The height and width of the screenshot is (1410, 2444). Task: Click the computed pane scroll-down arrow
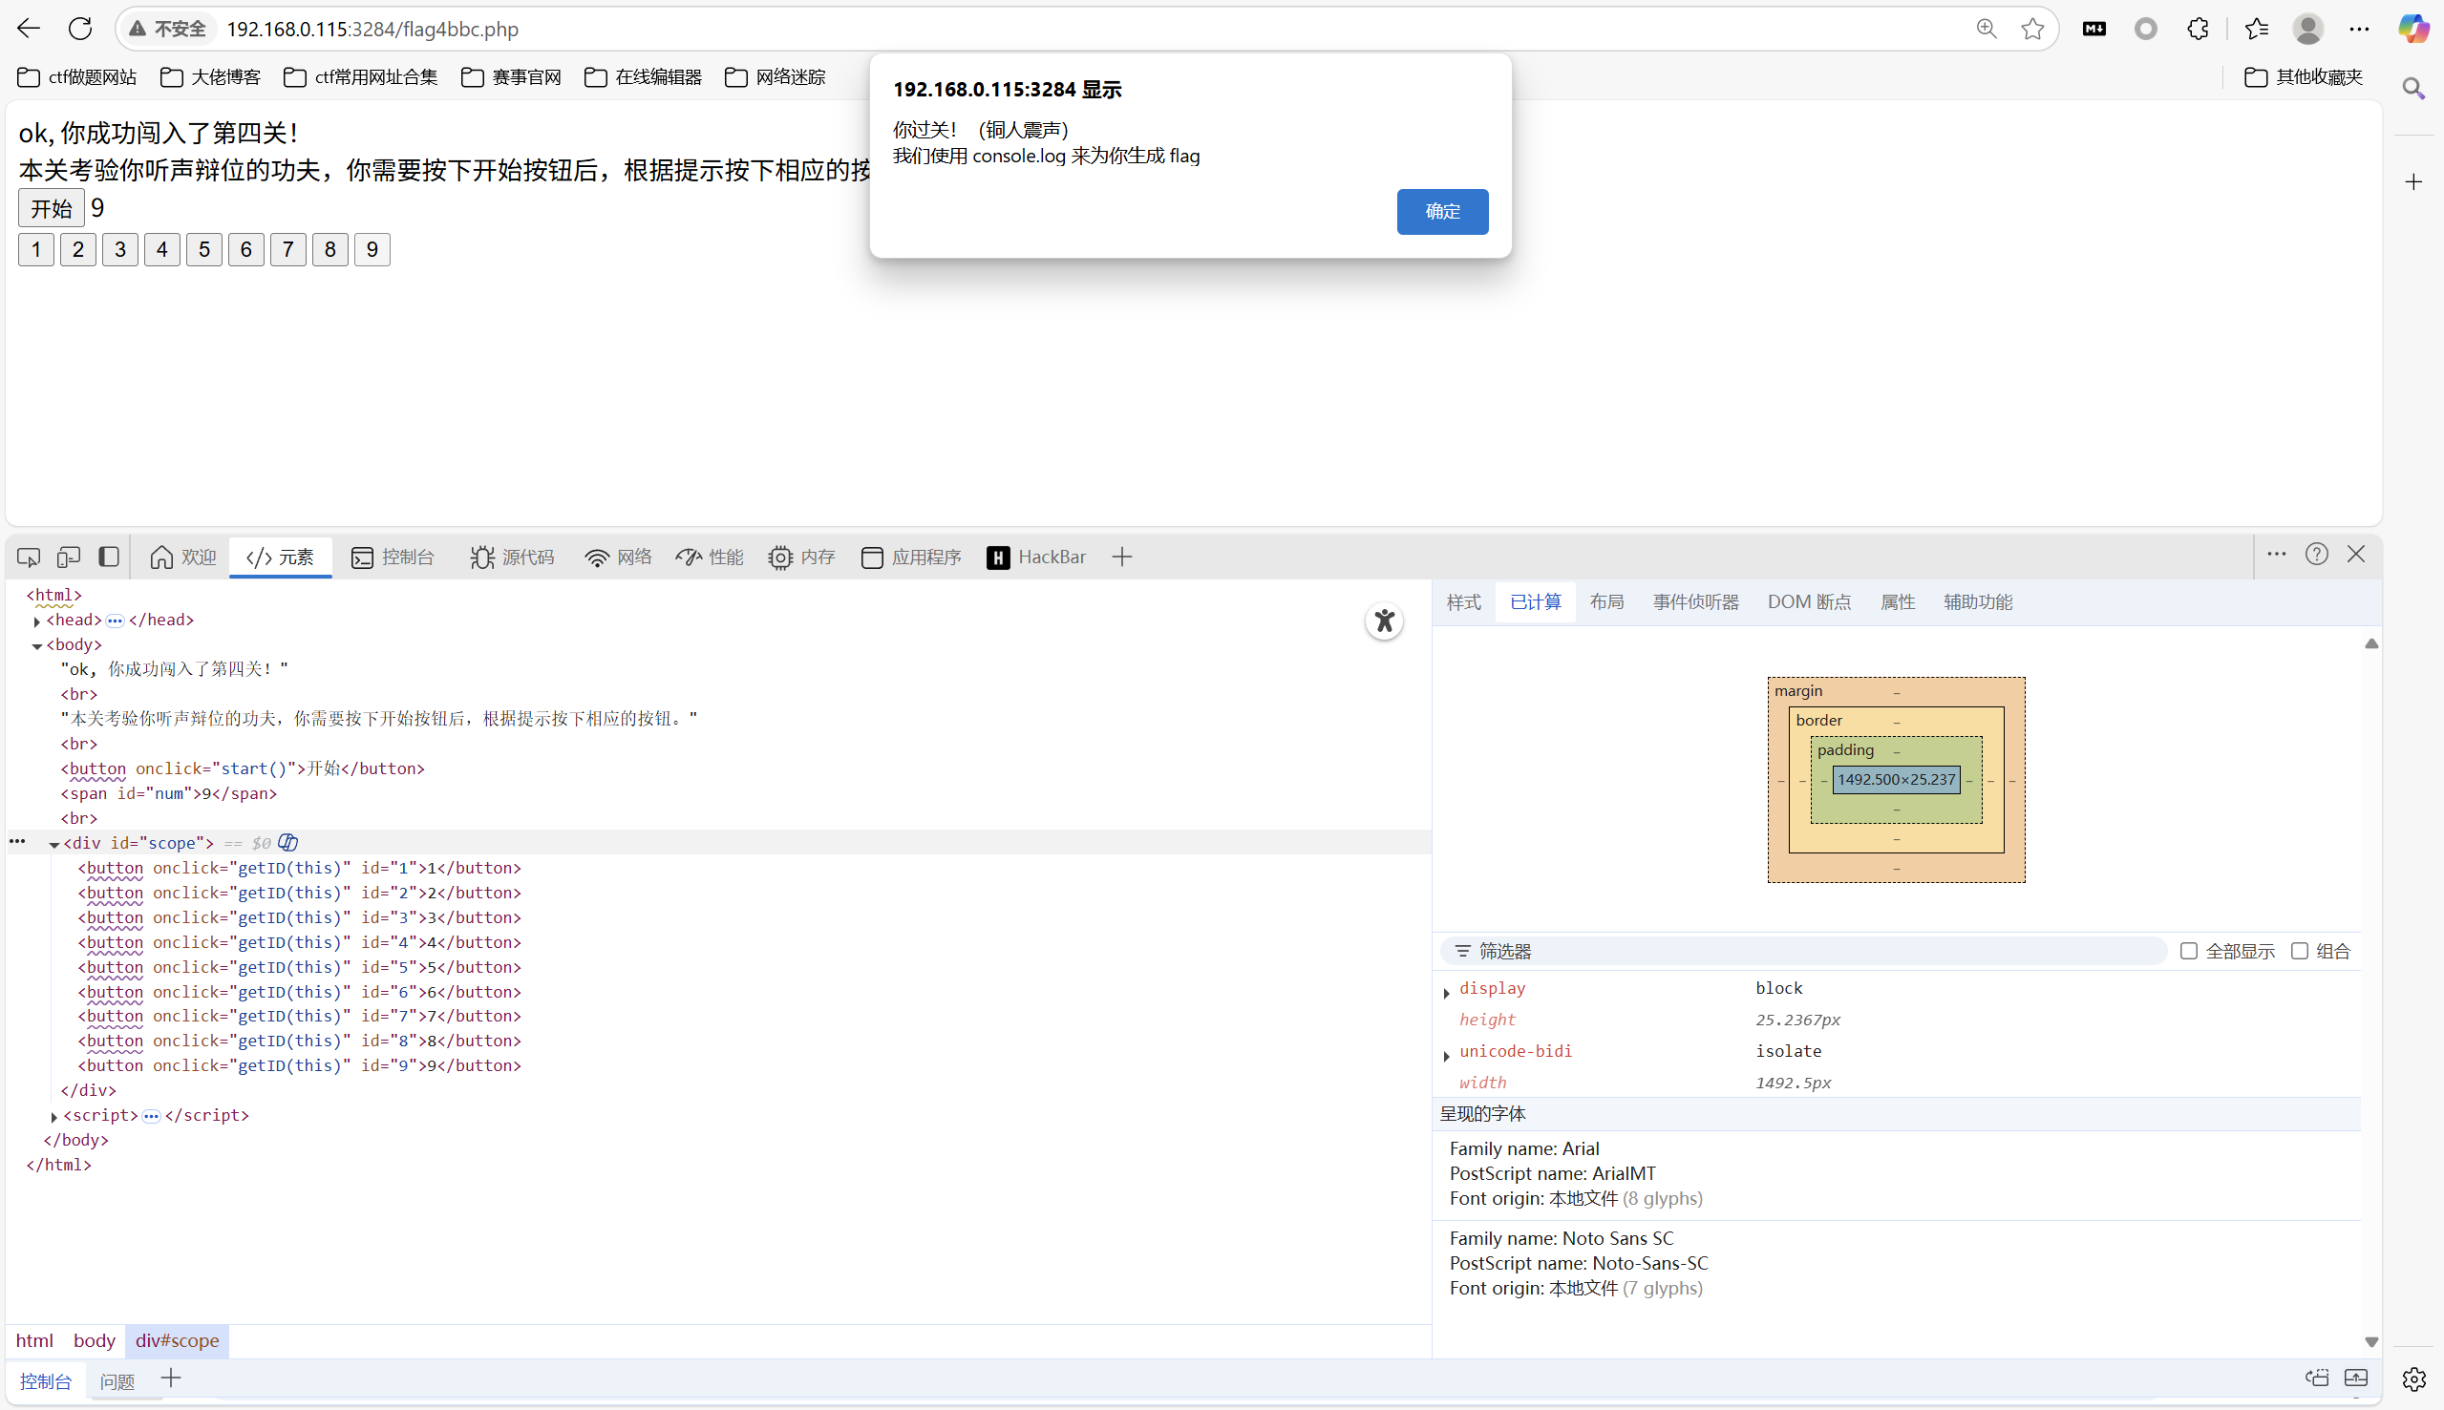2370,1341
